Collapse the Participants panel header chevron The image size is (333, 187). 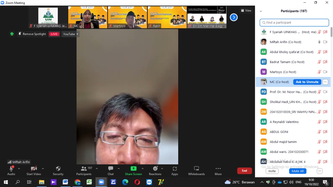[x=261, y=11]
